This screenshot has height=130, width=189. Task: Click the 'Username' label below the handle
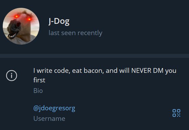pyautogui.click(x=49, y=118)
